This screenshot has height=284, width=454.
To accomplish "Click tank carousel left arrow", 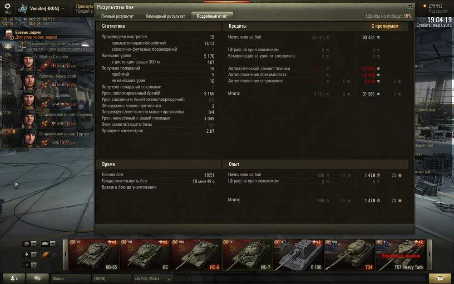I will coord(65,255).
